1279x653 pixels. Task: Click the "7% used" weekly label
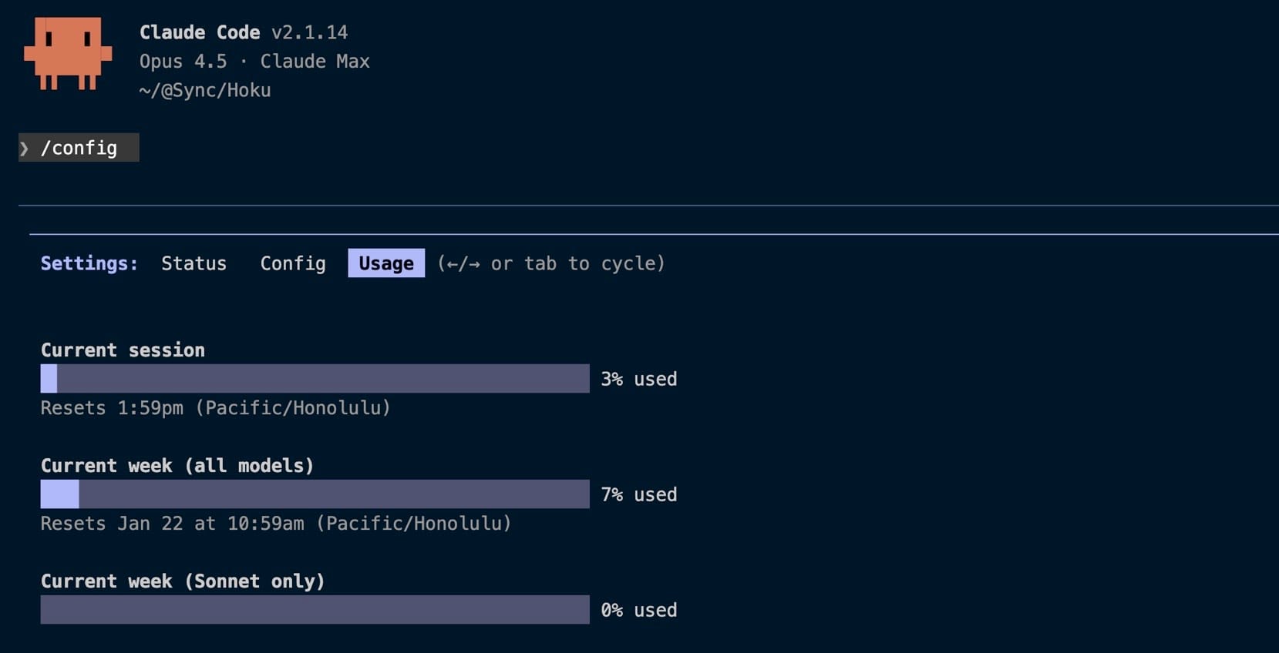(638, 494)
